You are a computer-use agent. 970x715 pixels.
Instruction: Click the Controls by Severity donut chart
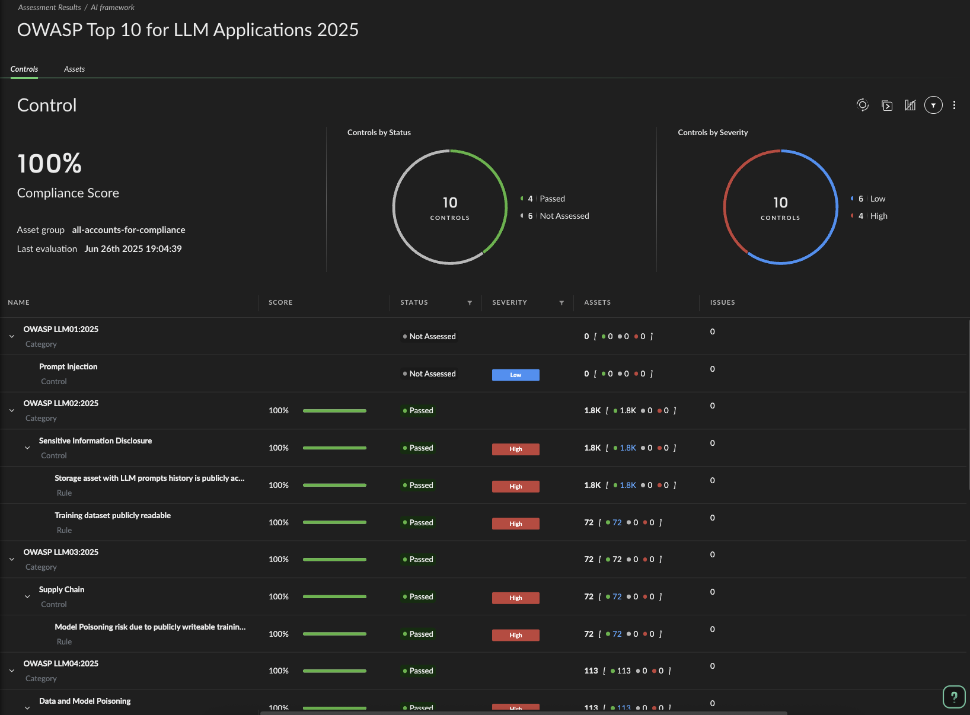coord(780,207)
